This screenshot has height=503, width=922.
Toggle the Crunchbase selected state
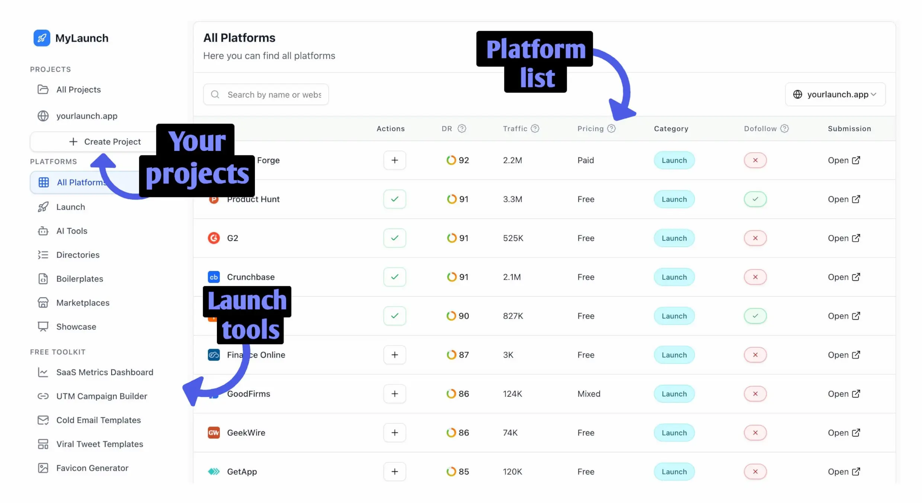[394, 277]
